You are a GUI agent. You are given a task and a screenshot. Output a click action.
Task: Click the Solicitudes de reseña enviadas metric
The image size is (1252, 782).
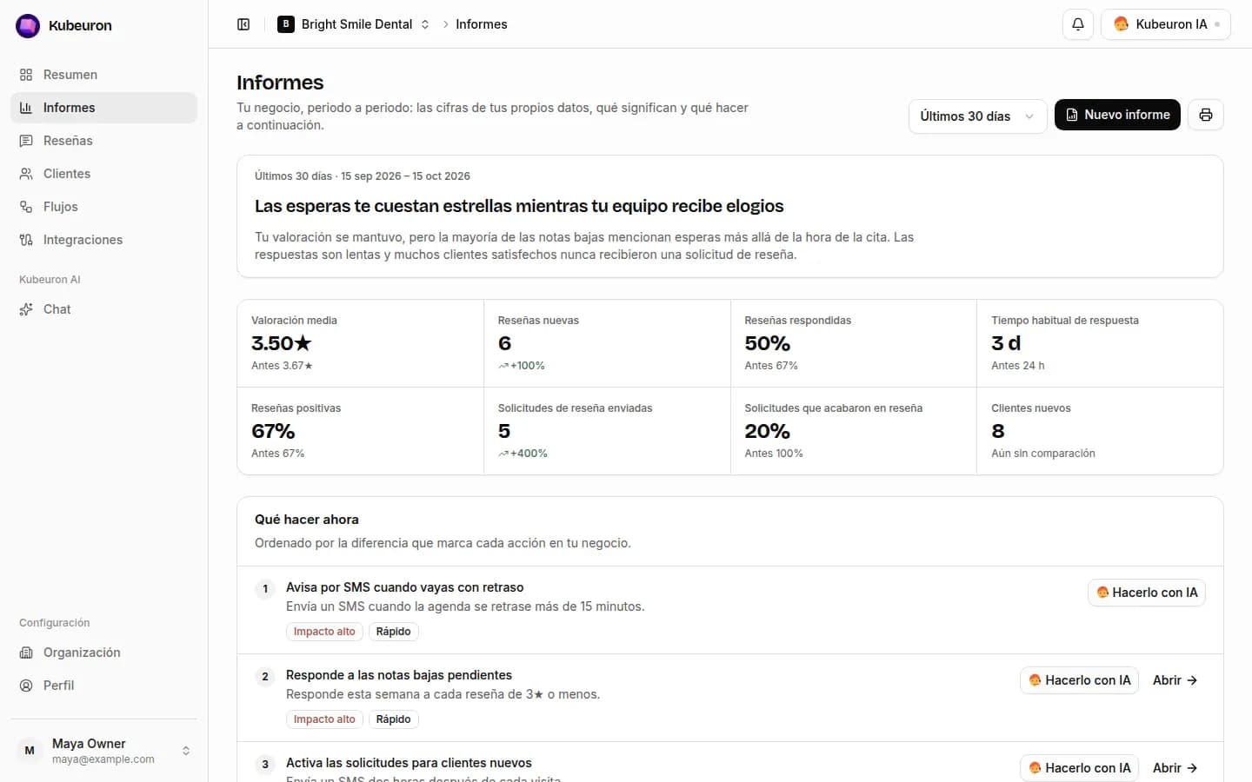(x=607, y=431)
